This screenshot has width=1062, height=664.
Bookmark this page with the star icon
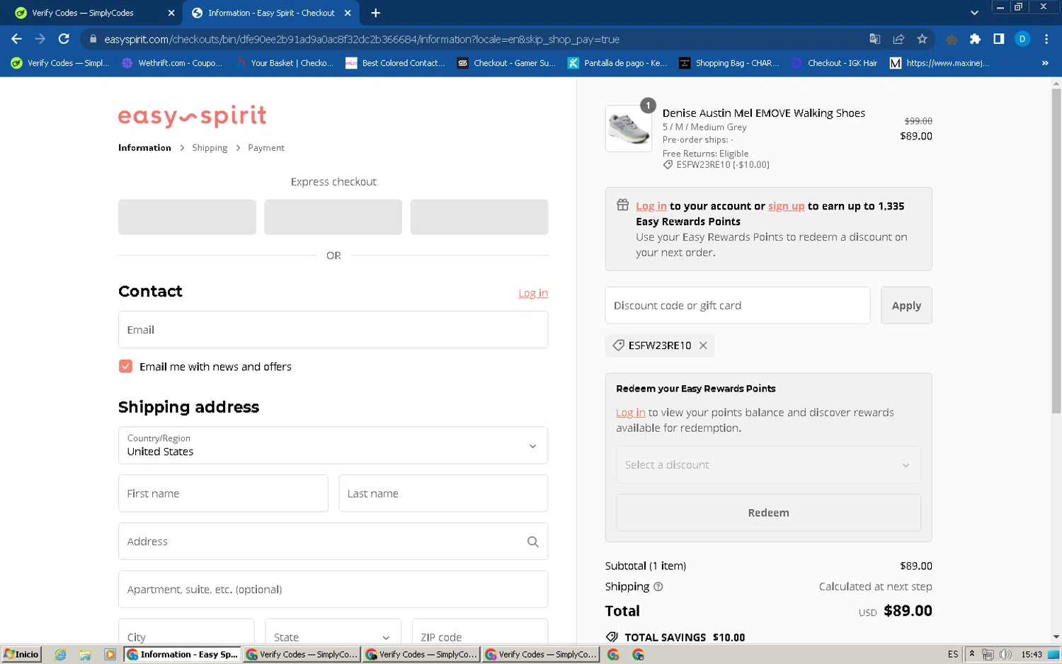coord(922,39)
